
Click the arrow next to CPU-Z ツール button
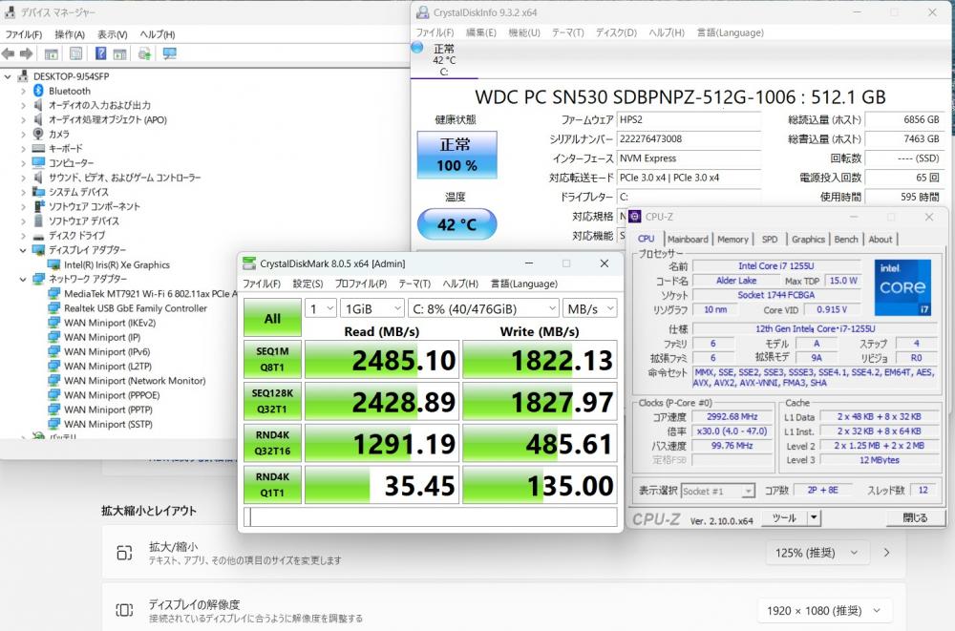tap(814, 517)
